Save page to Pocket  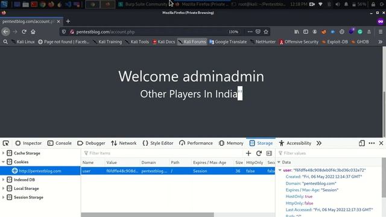point(258,32)
